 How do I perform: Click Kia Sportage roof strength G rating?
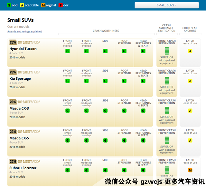point(124,81)
